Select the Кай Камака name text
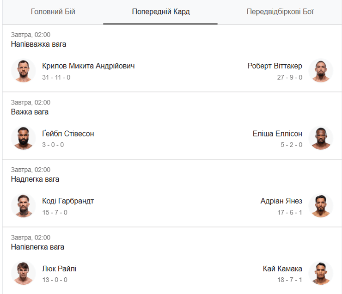The image size is (342, 294). [x=282, y=269]
